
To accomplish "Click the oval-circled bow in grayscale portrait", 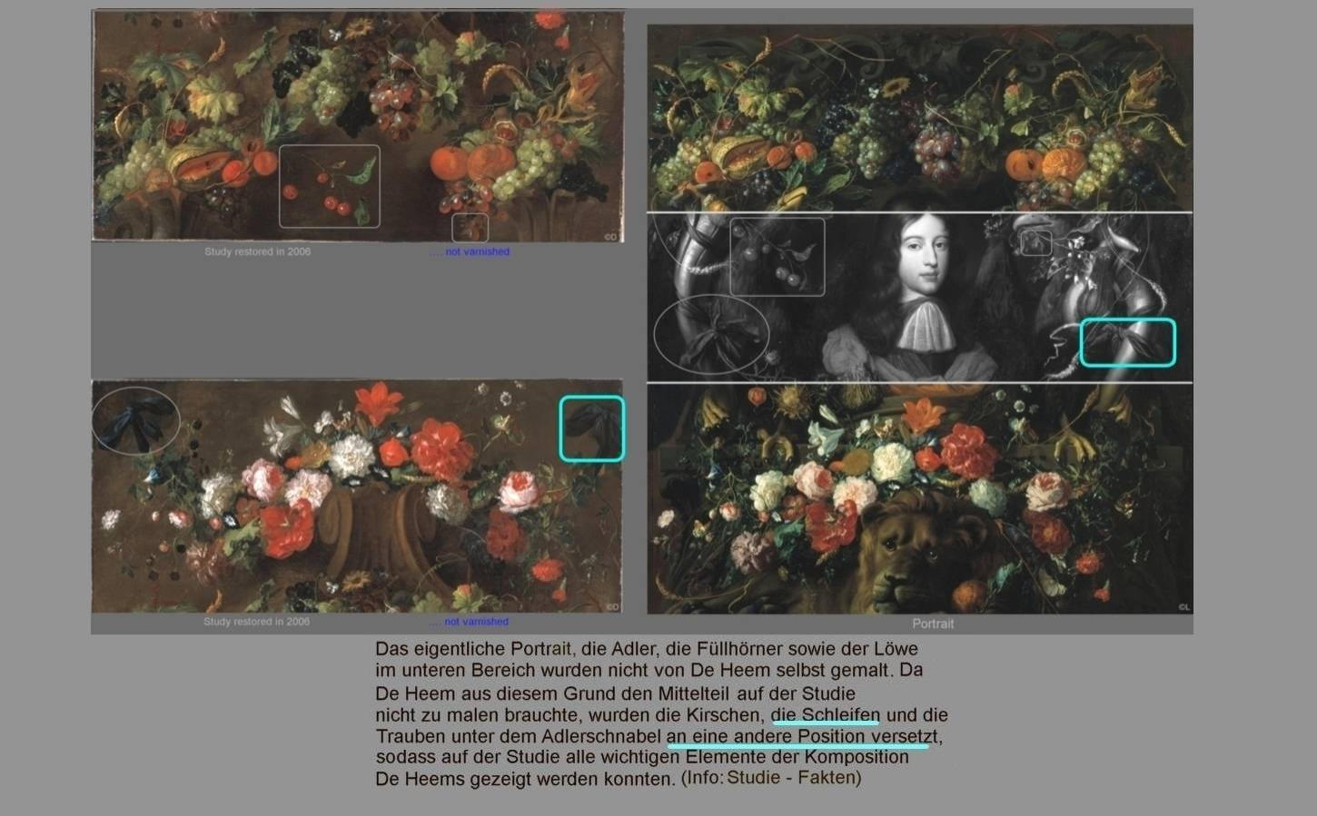I will point(711,334).
